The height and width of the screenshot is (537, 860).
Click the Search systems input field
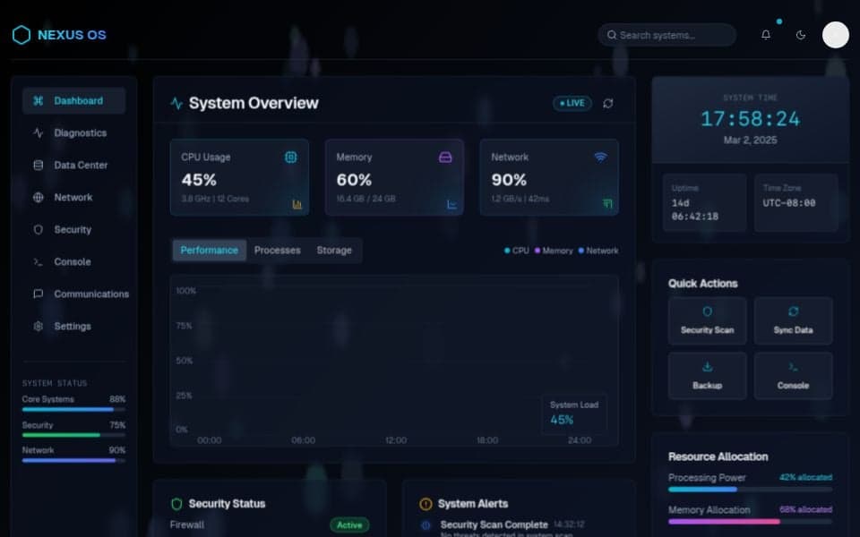666,35
